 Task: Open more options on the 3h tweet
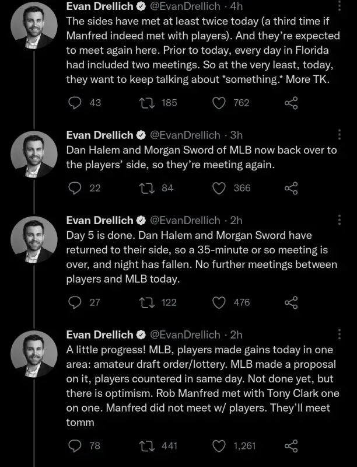(x=341, y=134)
